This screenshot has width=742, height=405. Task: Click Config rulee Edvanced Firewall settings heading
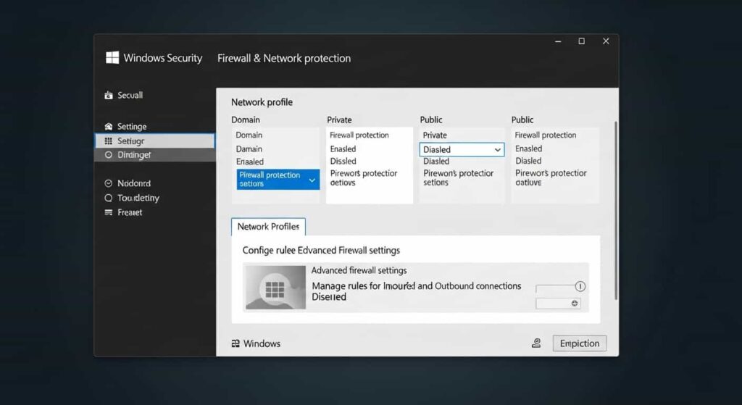tap(321, 250)
